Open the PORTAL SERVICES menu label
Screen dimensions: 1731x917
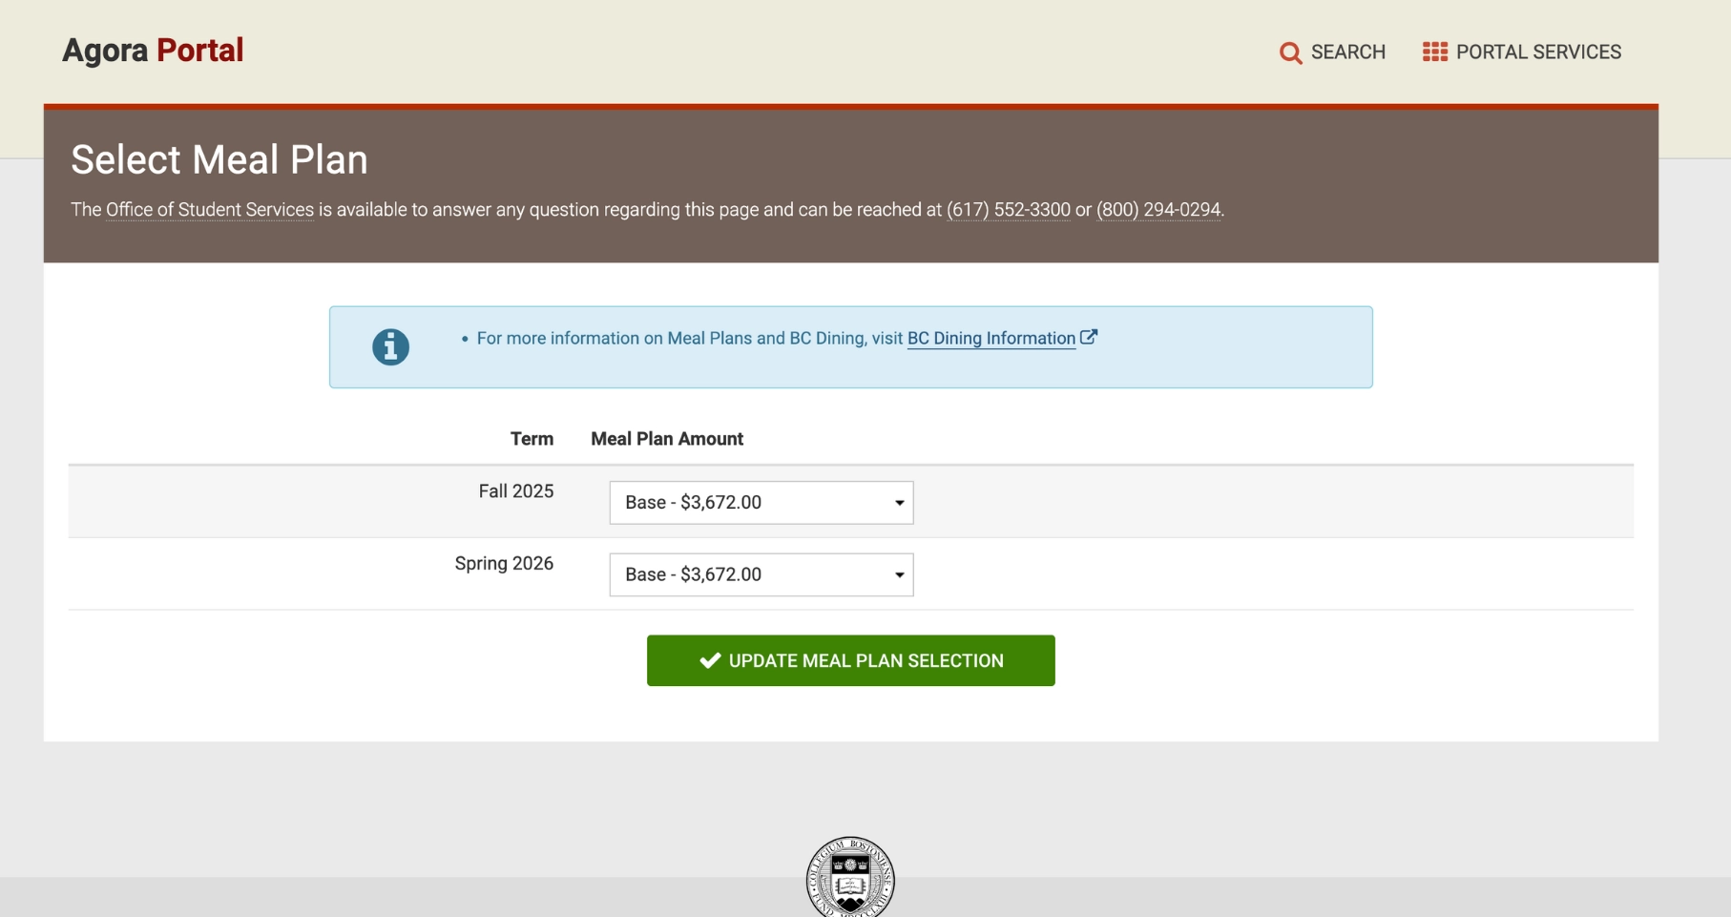[1538, 52]
